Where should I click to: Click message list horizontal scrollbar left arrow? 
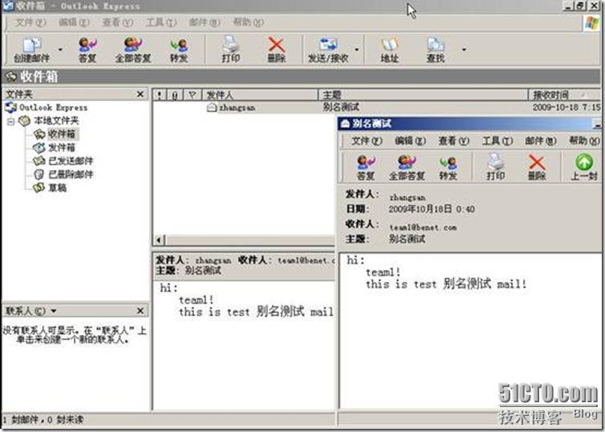159,240
